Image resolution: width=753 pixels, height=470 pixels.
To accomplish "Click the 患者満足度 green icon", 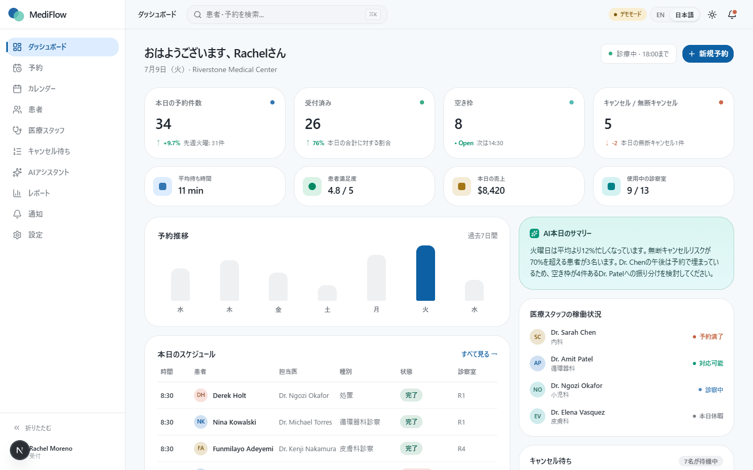I will [x=312, y=186].
